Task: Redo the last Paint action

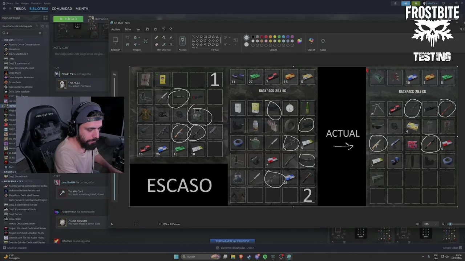Action: pyautogui.click(x=171, y=29)
